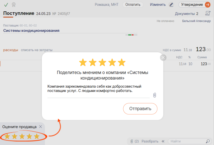Click the search magnifier icon
Image resolution: width=214 pixels, height=145 pixels.
208,141
